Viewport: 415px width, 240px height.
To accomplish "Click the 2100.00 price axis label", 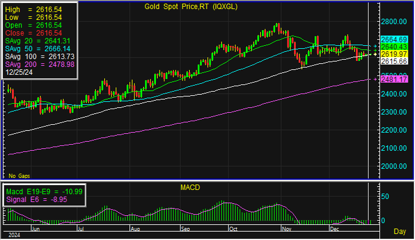I will click(394, 148).
